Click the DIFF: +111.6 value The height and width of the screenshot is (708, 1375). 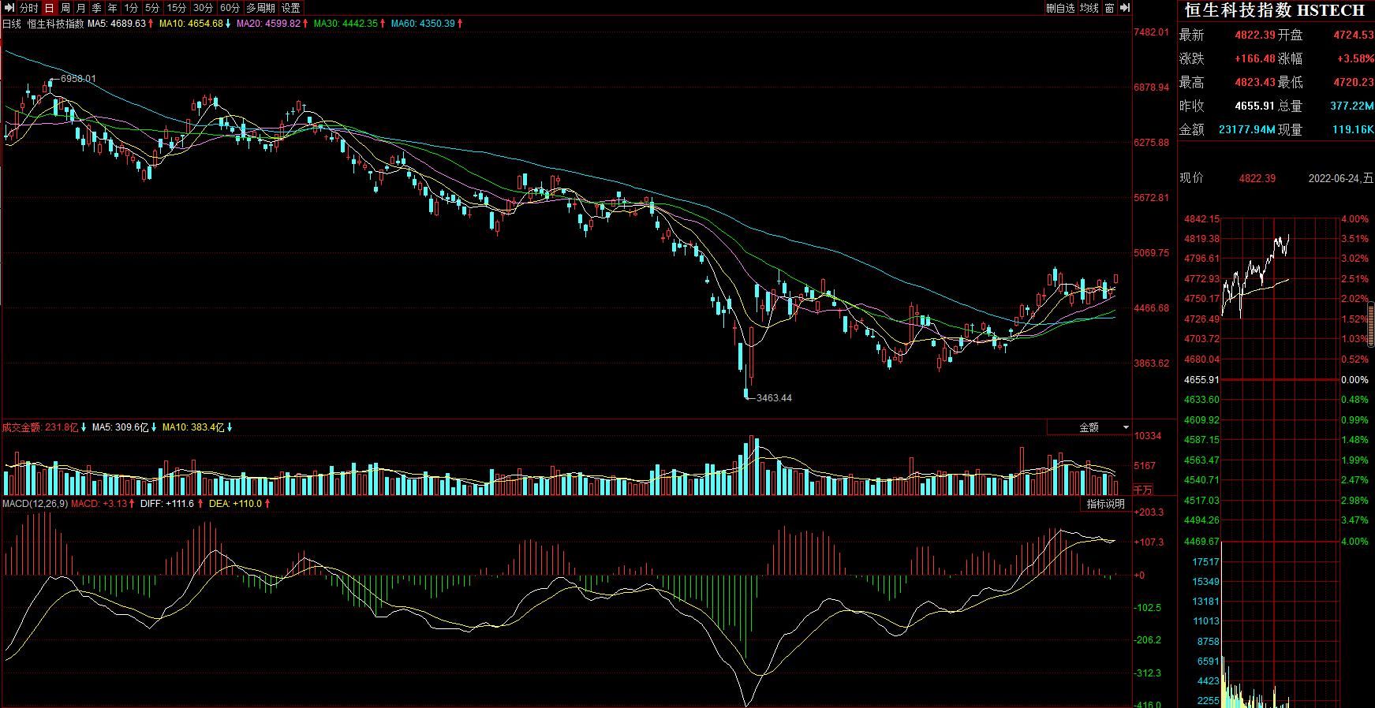[x=169, y=503]
